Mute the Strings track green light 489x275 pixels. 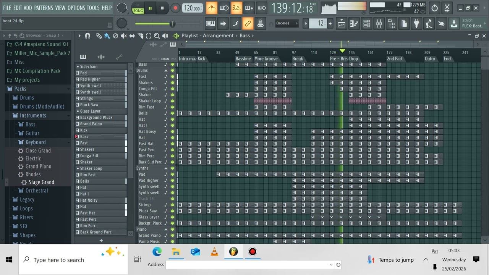coord(173,205)
